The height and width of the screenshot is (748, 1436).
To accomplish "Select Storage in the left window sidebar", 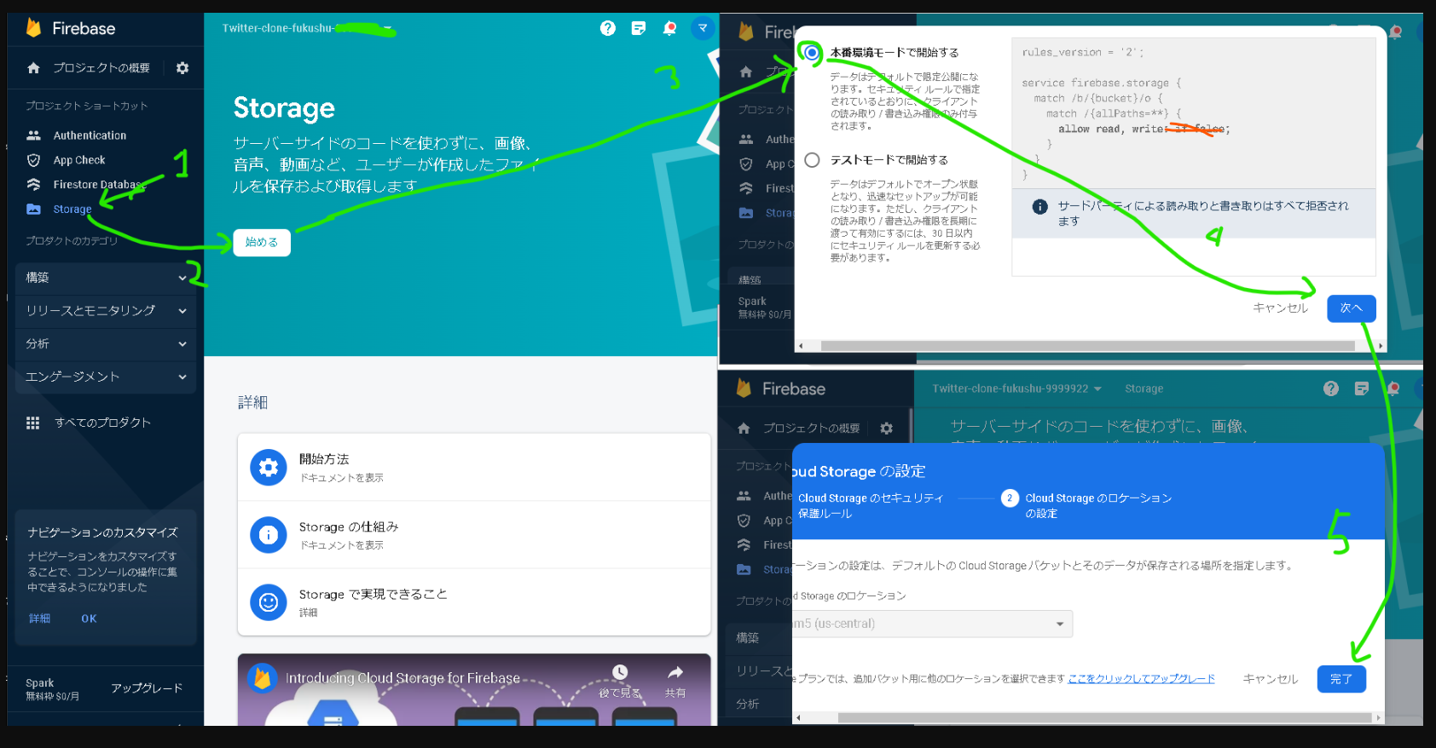I will 72,210.
